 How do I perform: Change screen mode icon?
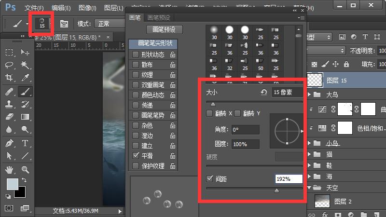(x=25, y=208)
